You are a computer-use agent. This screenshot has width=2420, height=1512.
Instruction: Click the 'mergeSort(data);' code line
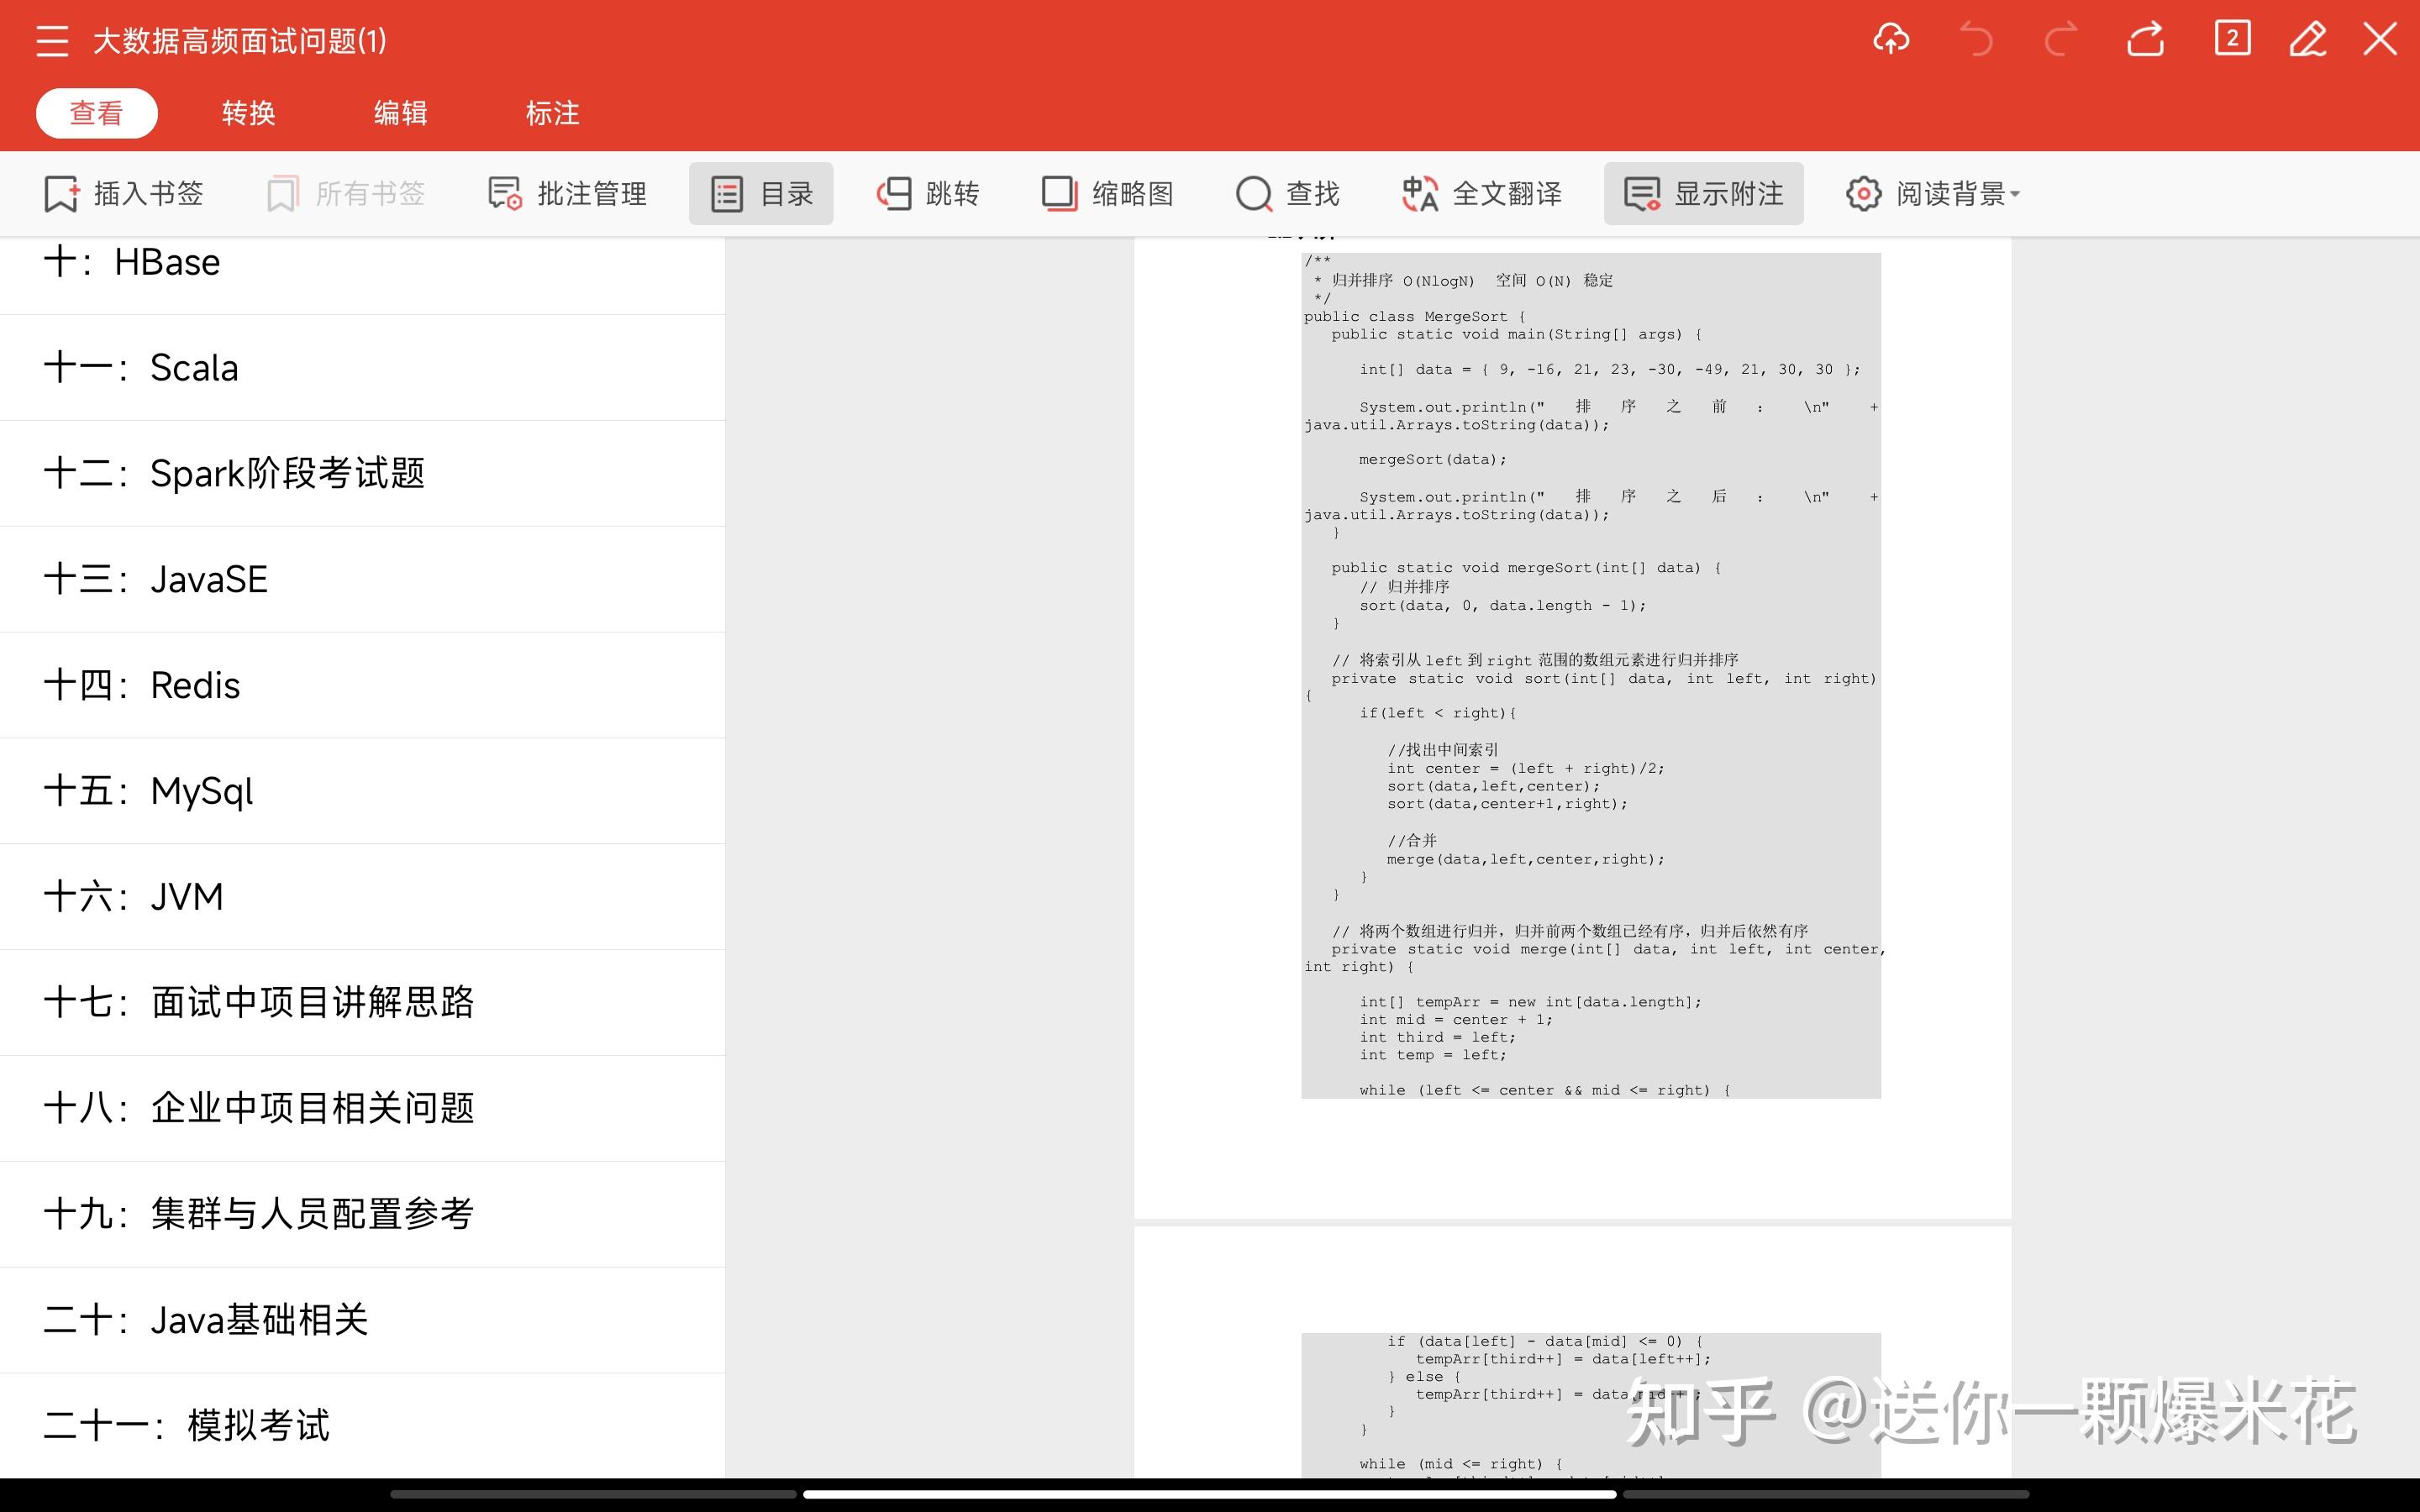tap(1432, 460)
